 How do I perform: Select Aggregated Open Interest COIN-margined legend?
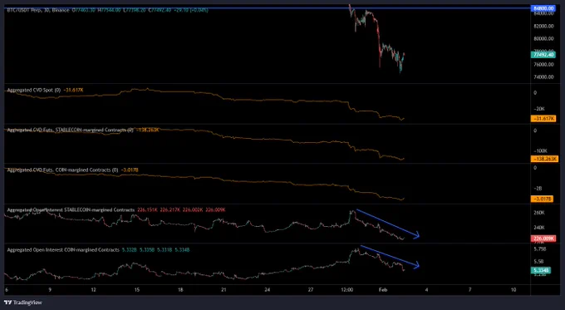coord(63,250)
